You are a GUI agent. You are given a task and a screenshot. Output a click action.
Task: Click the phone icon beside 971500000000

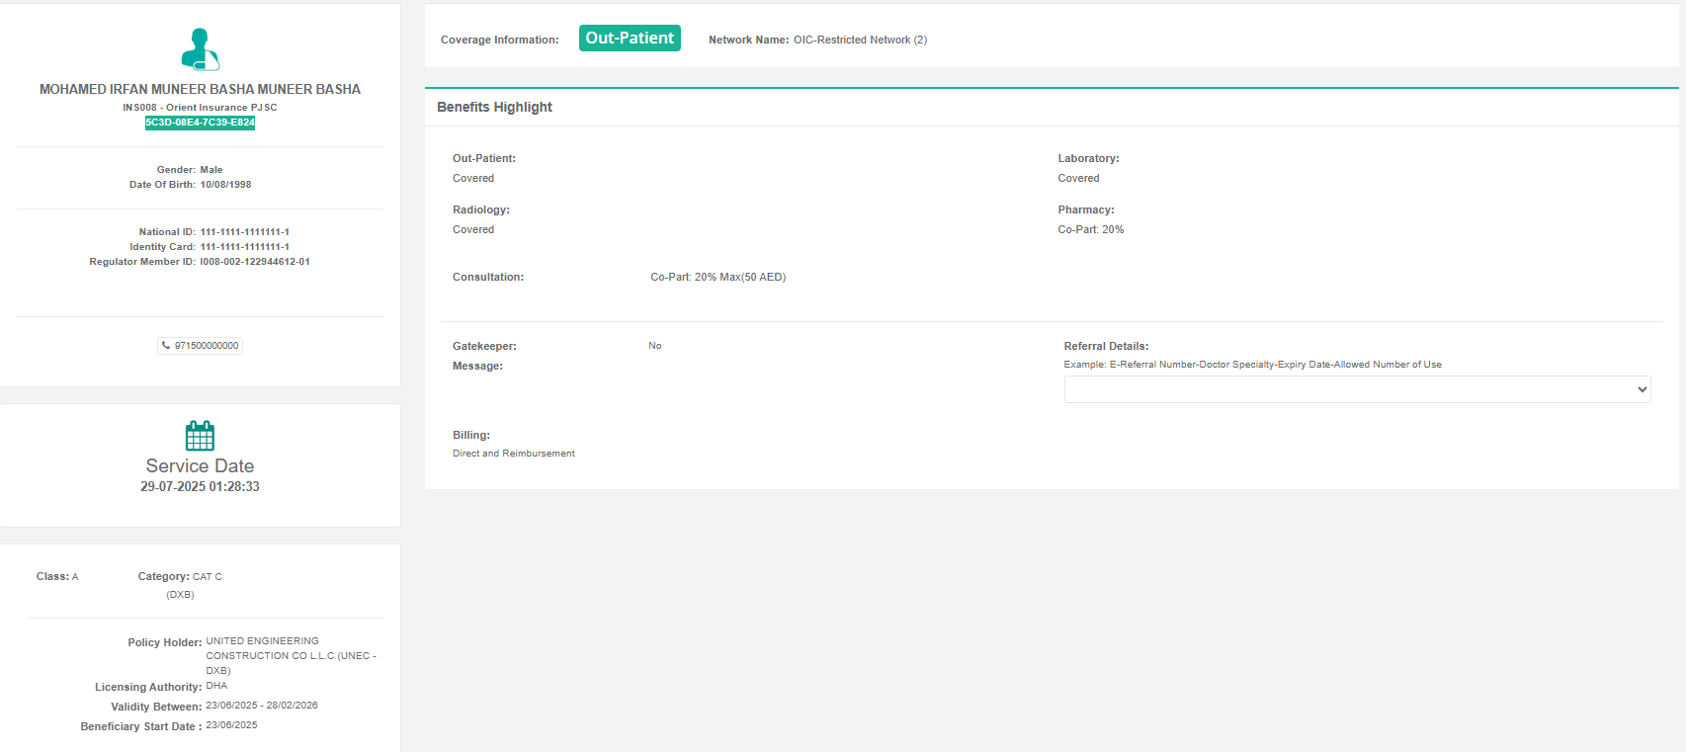(x=166, y=346)
